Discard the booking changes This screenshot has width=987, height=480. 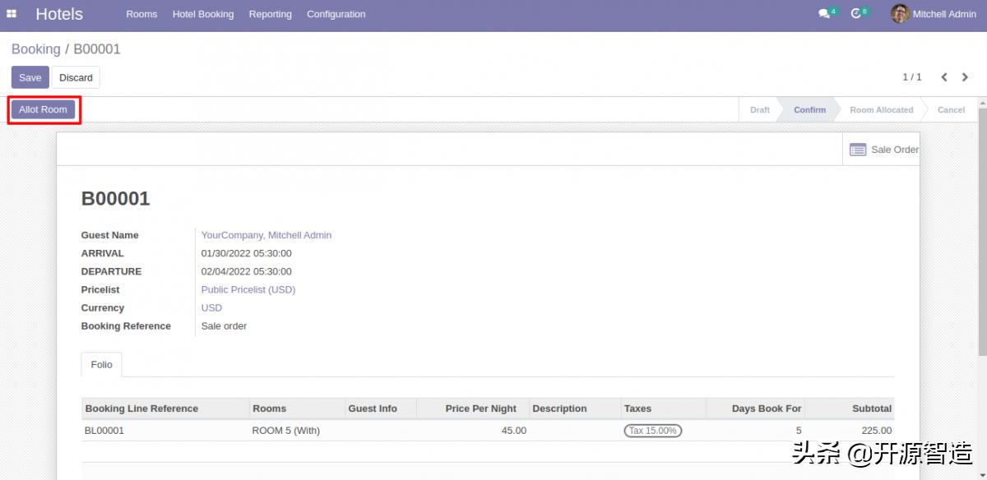[x=76, y=77]
